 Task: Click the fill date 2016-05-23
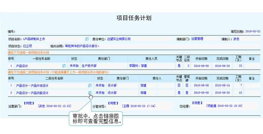[x=253, y=31]
